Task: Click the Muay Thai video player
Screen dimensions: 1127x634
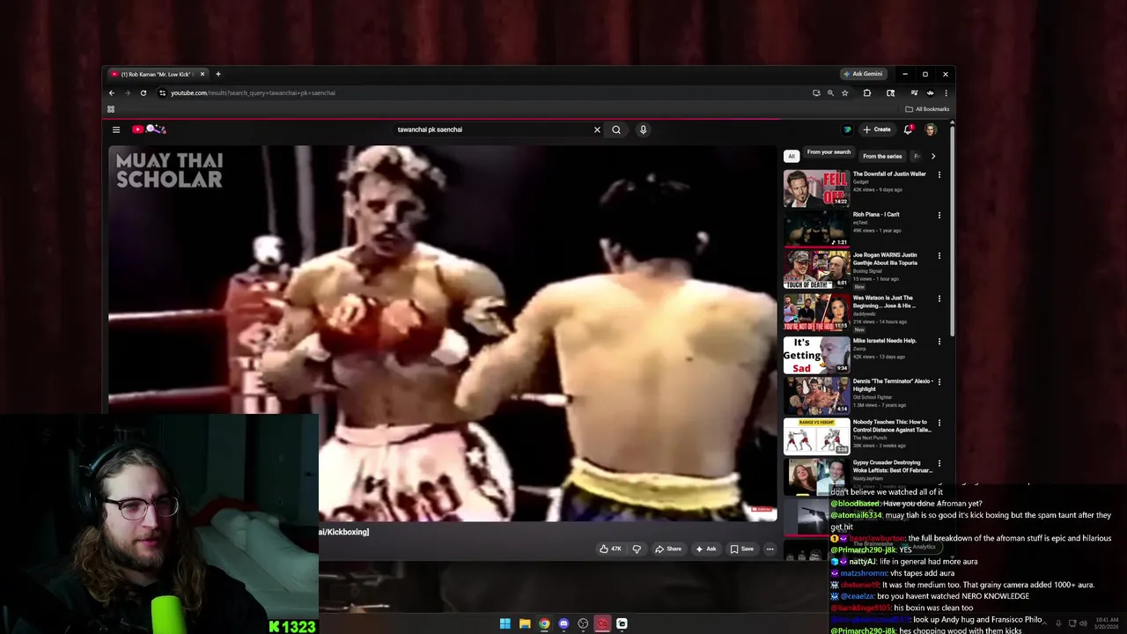Action: pyautogui.click(x=443, y=333)
